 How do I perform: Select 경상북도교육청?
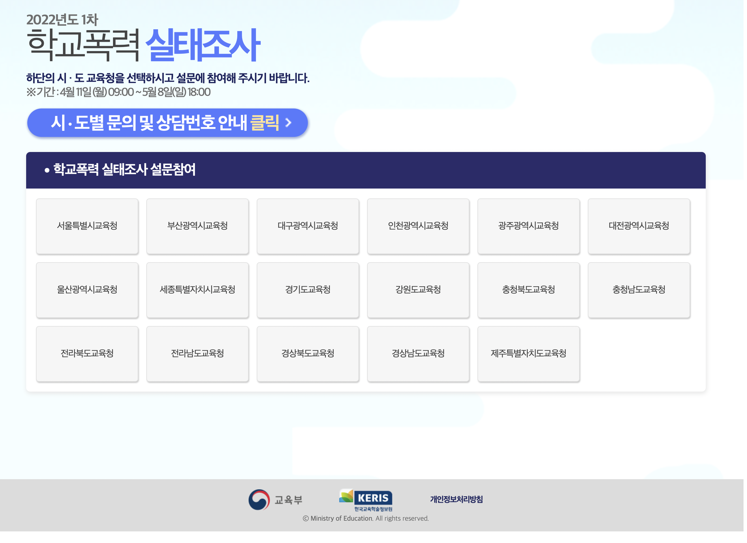click(x=308, y=354)
